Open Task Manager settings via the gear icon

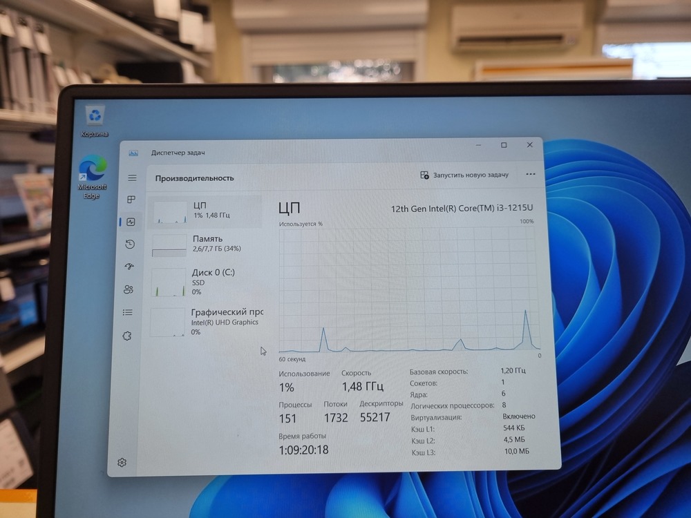pyautogui.click(x=122, y=461)
